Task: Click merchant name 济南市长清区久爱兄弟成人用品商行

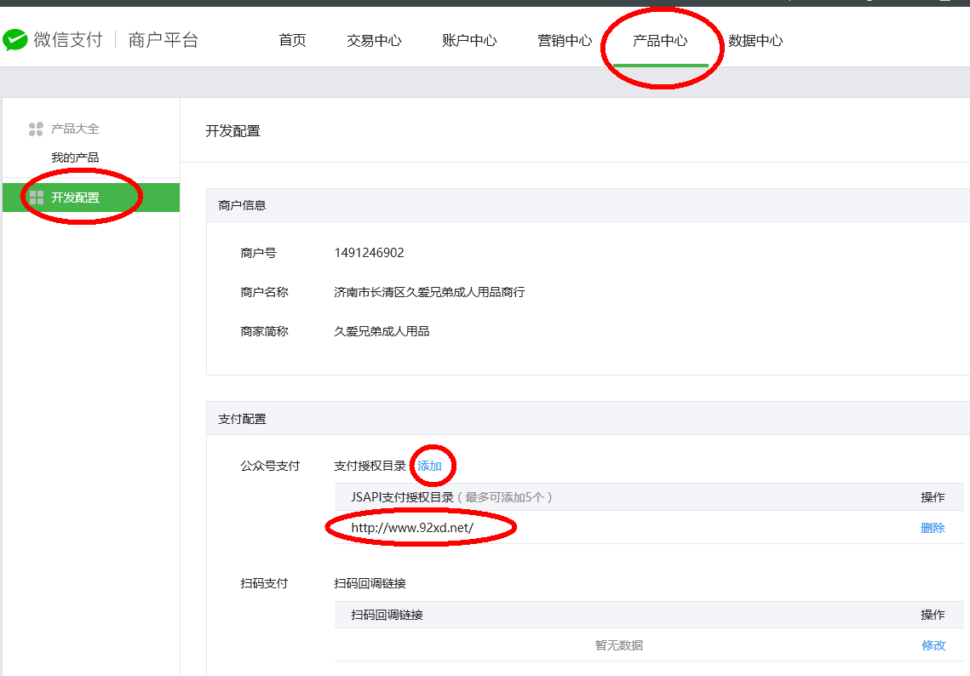Action: (429, 292)
